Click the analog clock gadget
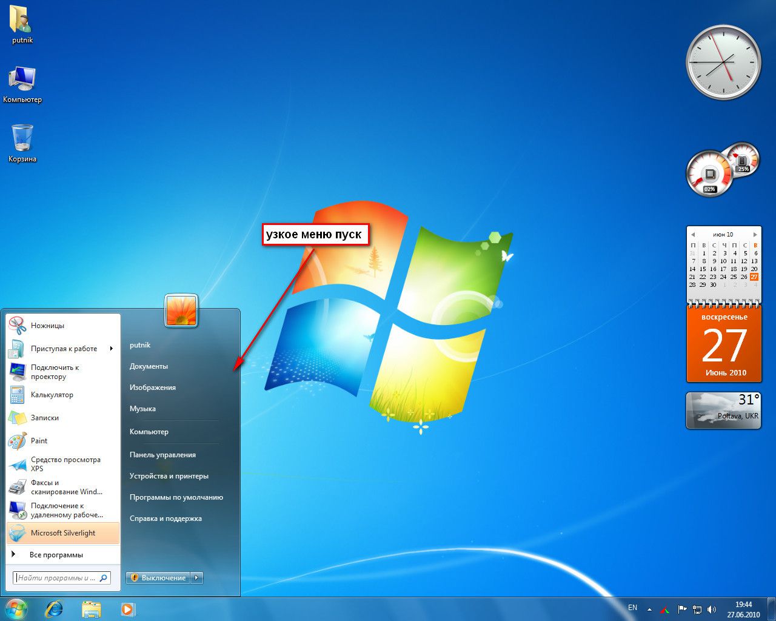Image resolution: width=776 pixels, height=621 pixels. tap(723, 62)
